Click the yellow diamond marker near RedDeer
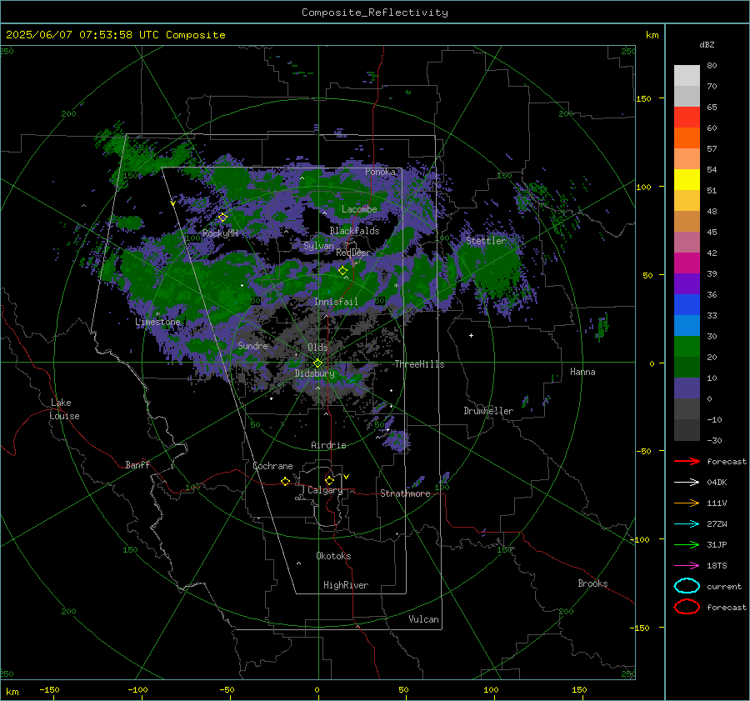This screenshot has width=750, height=701. tap(342, 270)
